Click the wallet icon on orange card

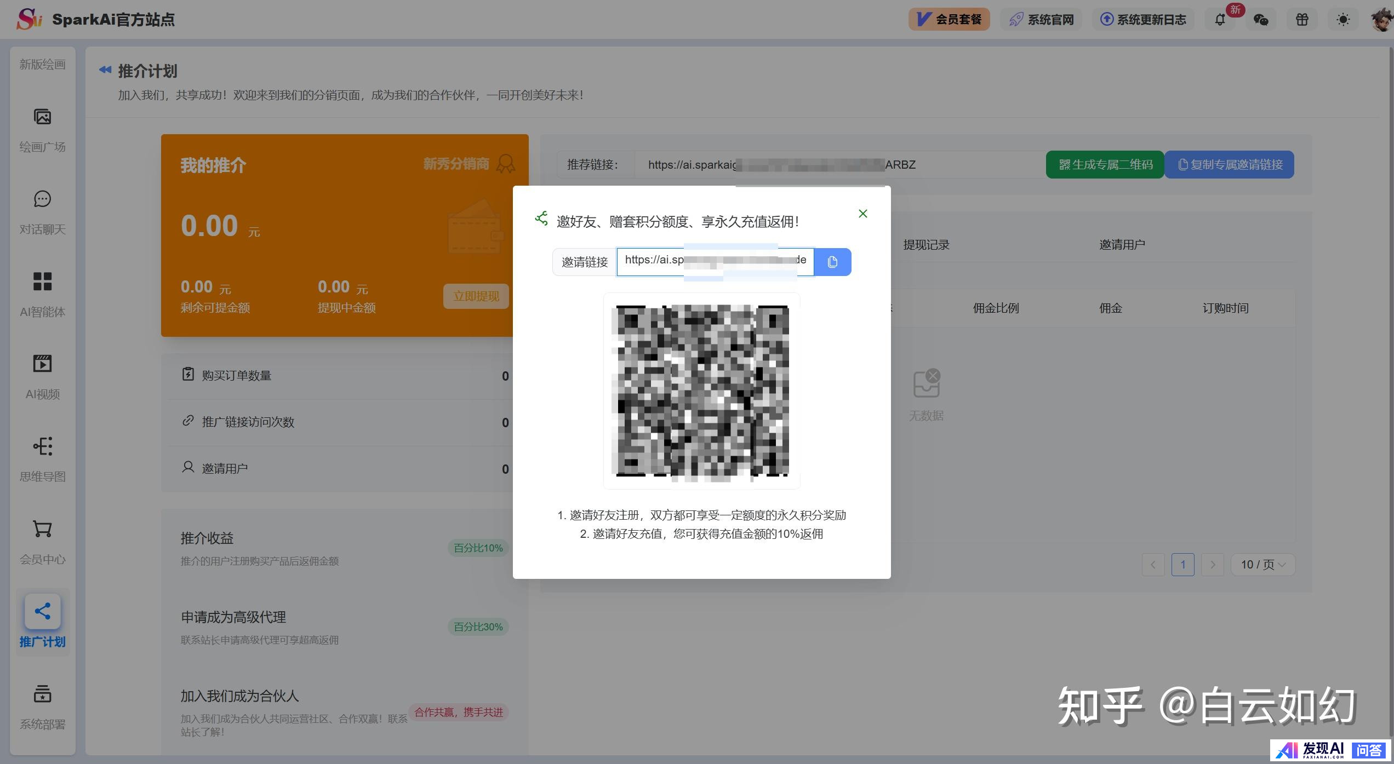click(476, 227)
